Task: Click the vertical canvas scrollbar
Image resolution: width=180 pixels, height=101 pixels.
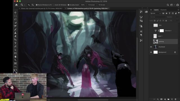Action: 137,54
